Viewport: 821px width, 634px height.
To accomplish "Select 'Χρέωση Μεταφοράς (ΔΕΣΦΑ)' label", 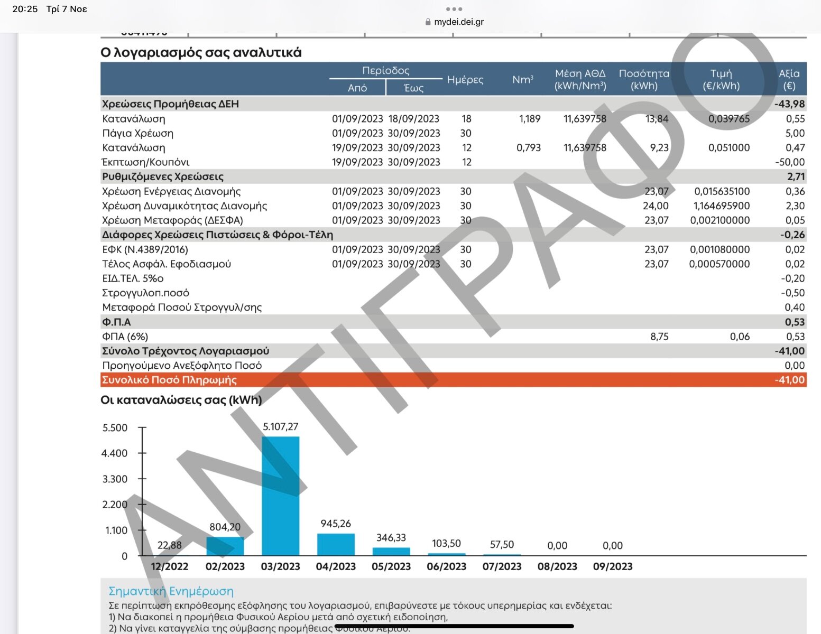I will (x=172, y=220).
